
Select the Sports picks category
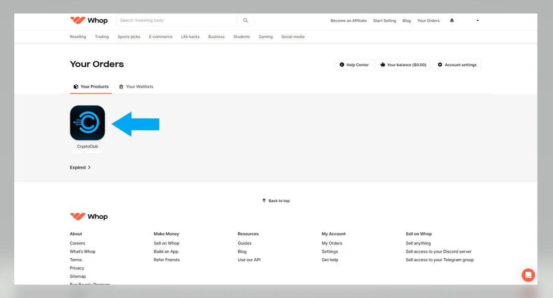click(x=129, y=37)
